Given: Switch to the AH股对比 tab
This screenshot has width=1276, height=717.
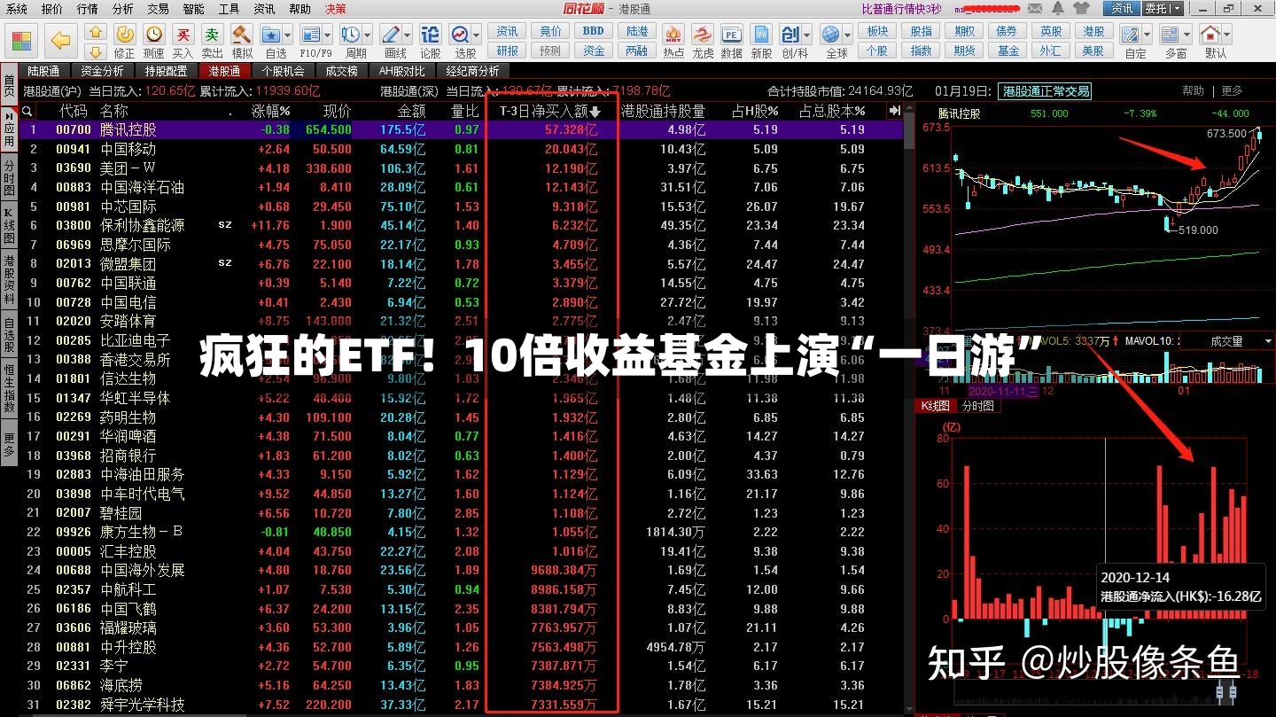Looking at the screenshot, I should pyautogui.click(x=401, y=71).
